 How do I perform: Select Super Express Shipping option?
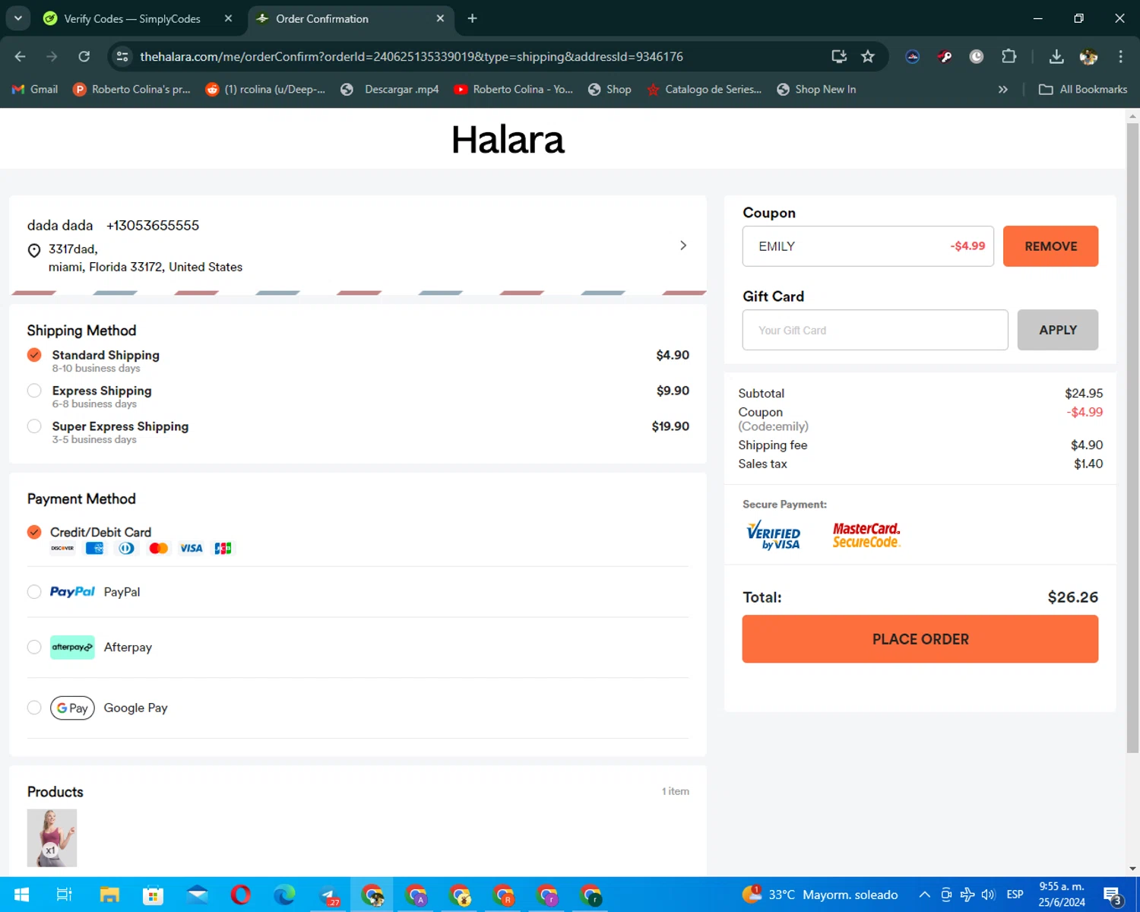pos(34,426)
